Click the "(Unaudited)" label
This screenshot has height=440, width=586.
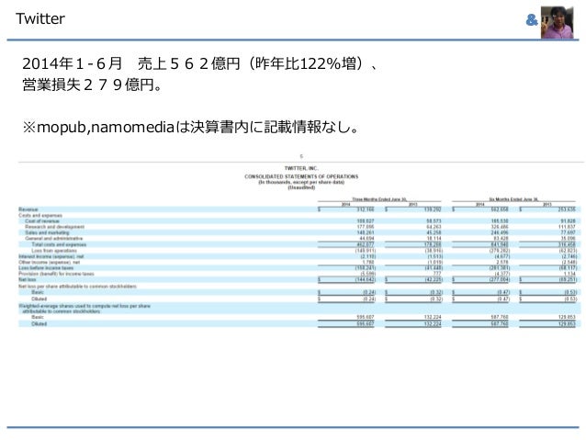coord(301,187)
